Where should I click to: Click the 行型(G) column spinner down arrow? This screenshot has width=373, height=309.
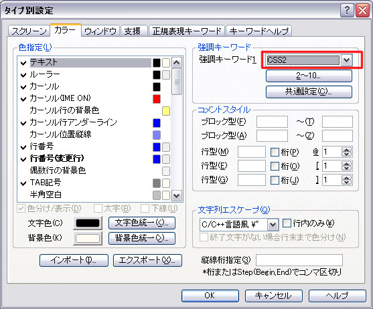coord(347,182)
